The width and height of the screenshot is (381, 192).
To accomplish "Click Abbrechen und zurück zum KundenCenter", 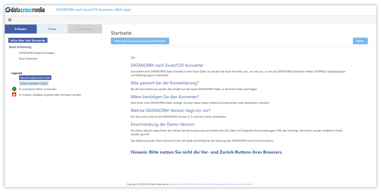I will coord(140,41).
